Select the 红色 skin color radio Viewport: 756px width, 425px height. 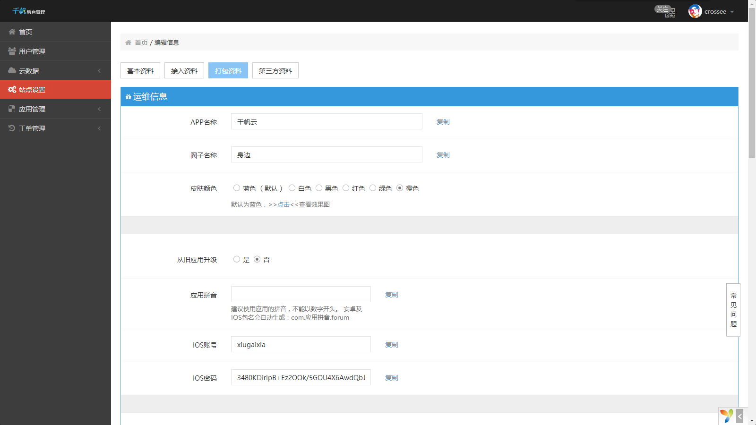[346, 188]
